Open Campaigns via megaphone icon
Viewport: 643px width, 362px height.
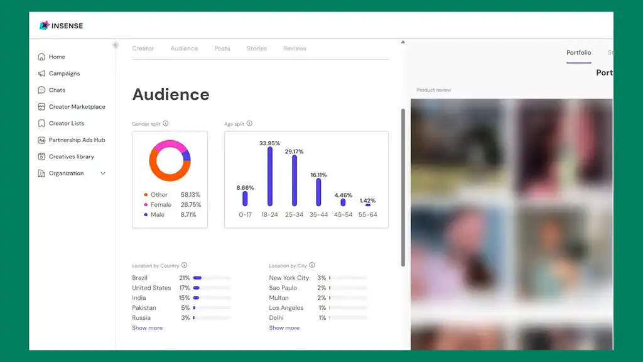[41, 74]
